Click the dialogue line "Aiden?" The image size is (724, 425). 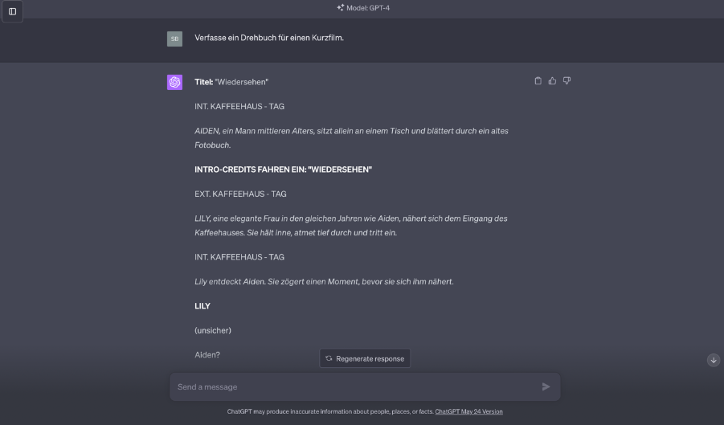(x=207, y=354)
